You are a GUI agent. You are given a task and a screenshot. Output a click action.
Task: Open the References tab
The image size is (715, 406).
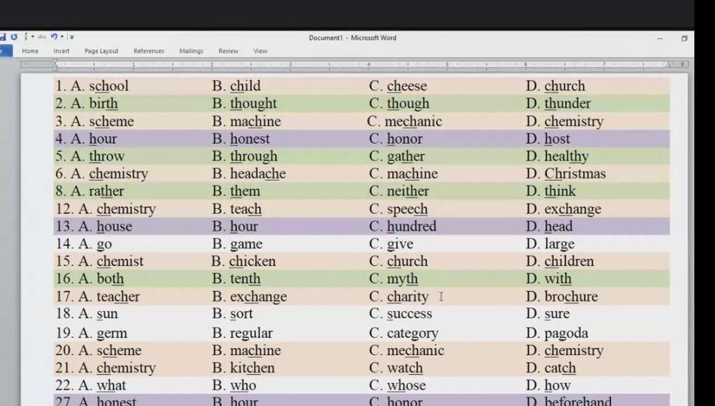click(x=149, y=51)
